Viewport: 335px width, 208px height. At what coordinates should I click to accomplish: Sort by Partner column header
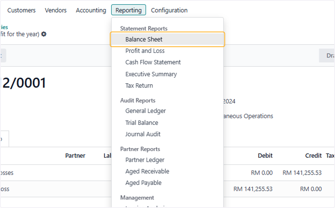pyautogui.click(x=75, y=156)
